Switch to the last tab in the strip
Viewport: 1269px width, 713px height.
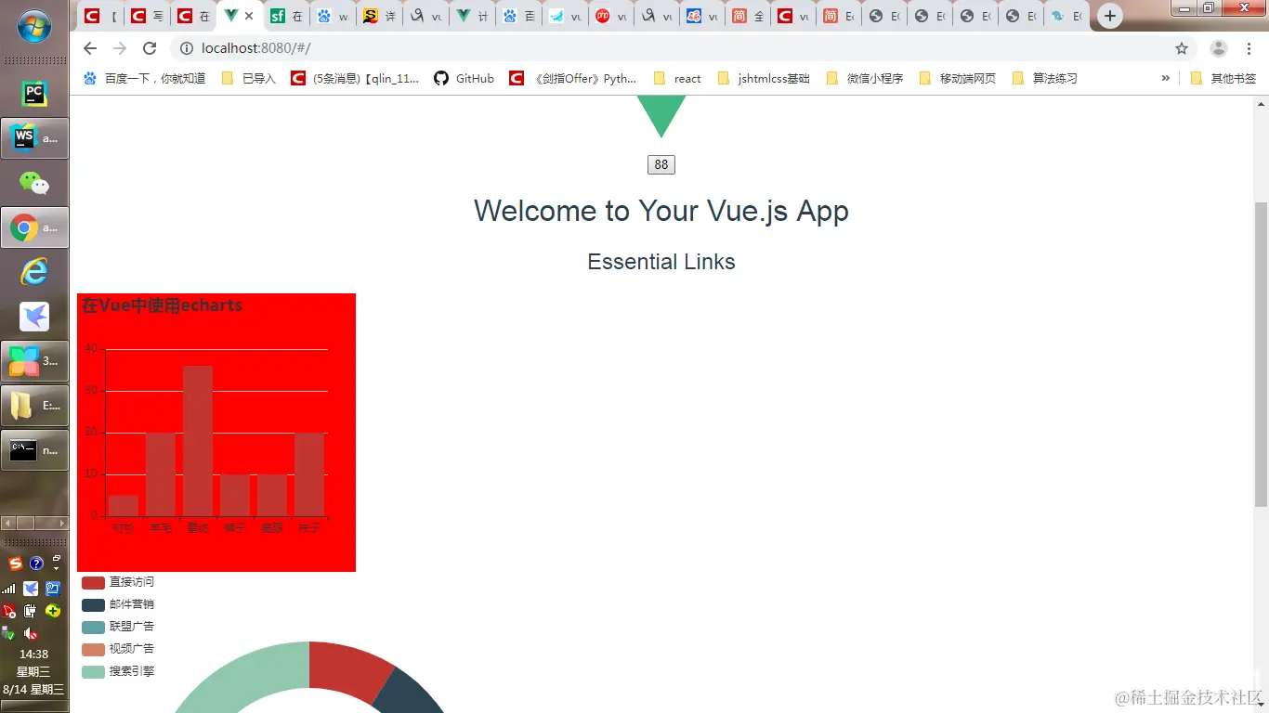pyautogui.click(x=1066, y=16)
